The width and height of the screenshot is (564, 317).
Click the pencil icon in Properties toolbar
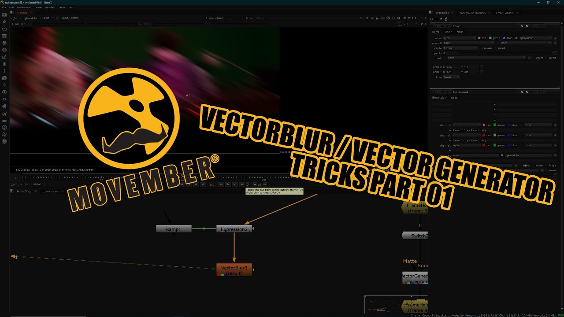tap(446, 18)
